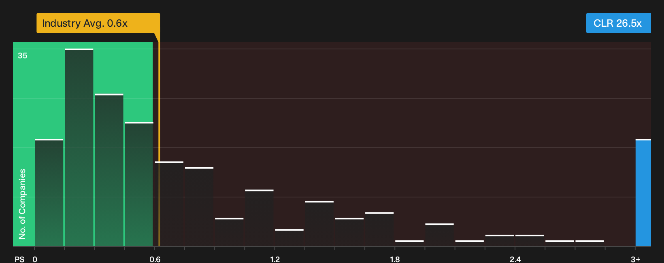
Task: Click the CLR 26.5x label
Action: coord(618,23)
